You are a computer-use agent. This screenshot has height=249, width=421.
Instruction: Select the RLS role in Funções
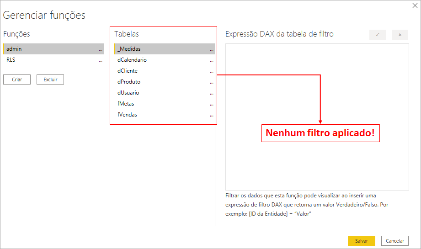pyautogui.click(x=12, y=60)
